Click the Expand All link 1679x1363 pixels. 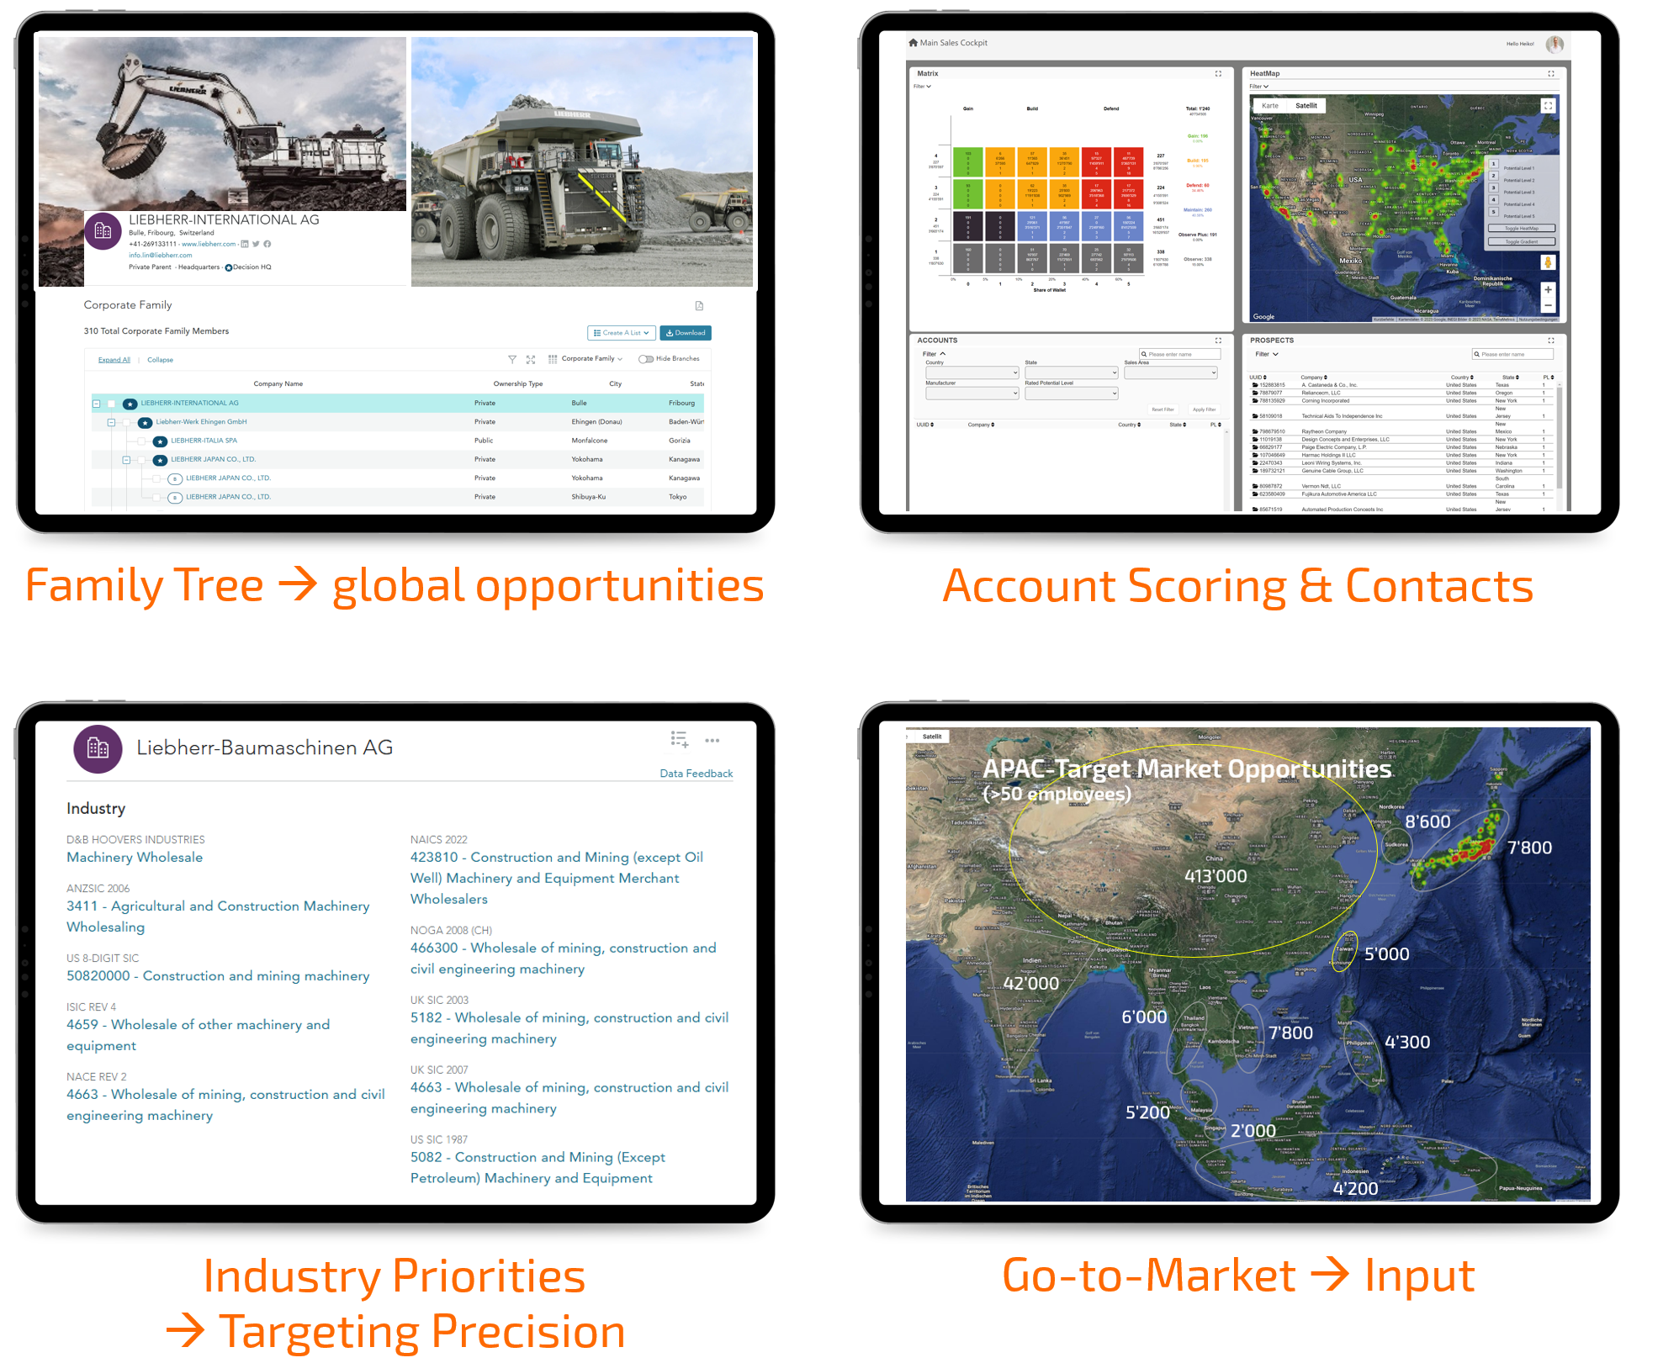coord(114,360)
